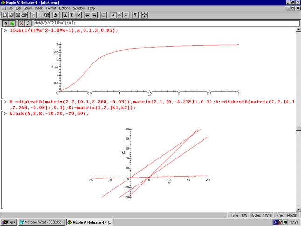Open the Options menu

(64, 8)
